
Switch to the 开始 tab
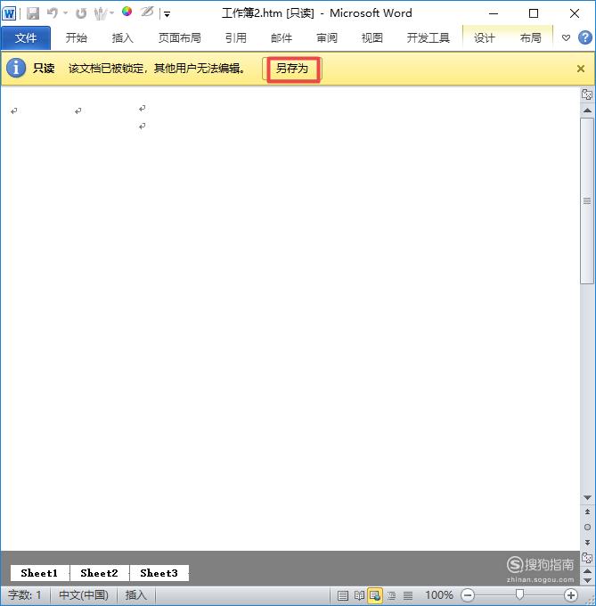coord(77,37)
